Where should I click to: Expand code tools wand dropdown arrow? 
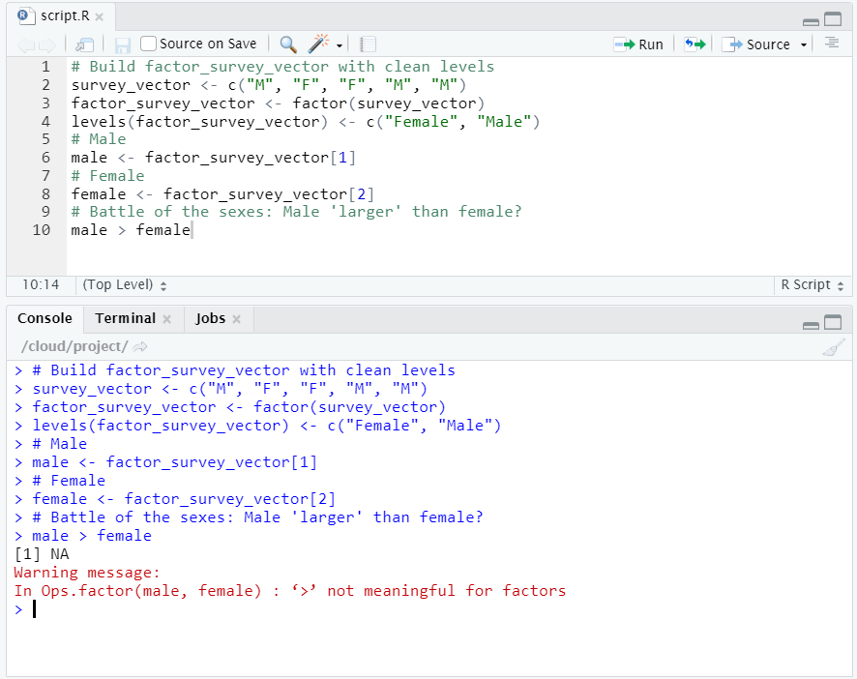[339, 45]
